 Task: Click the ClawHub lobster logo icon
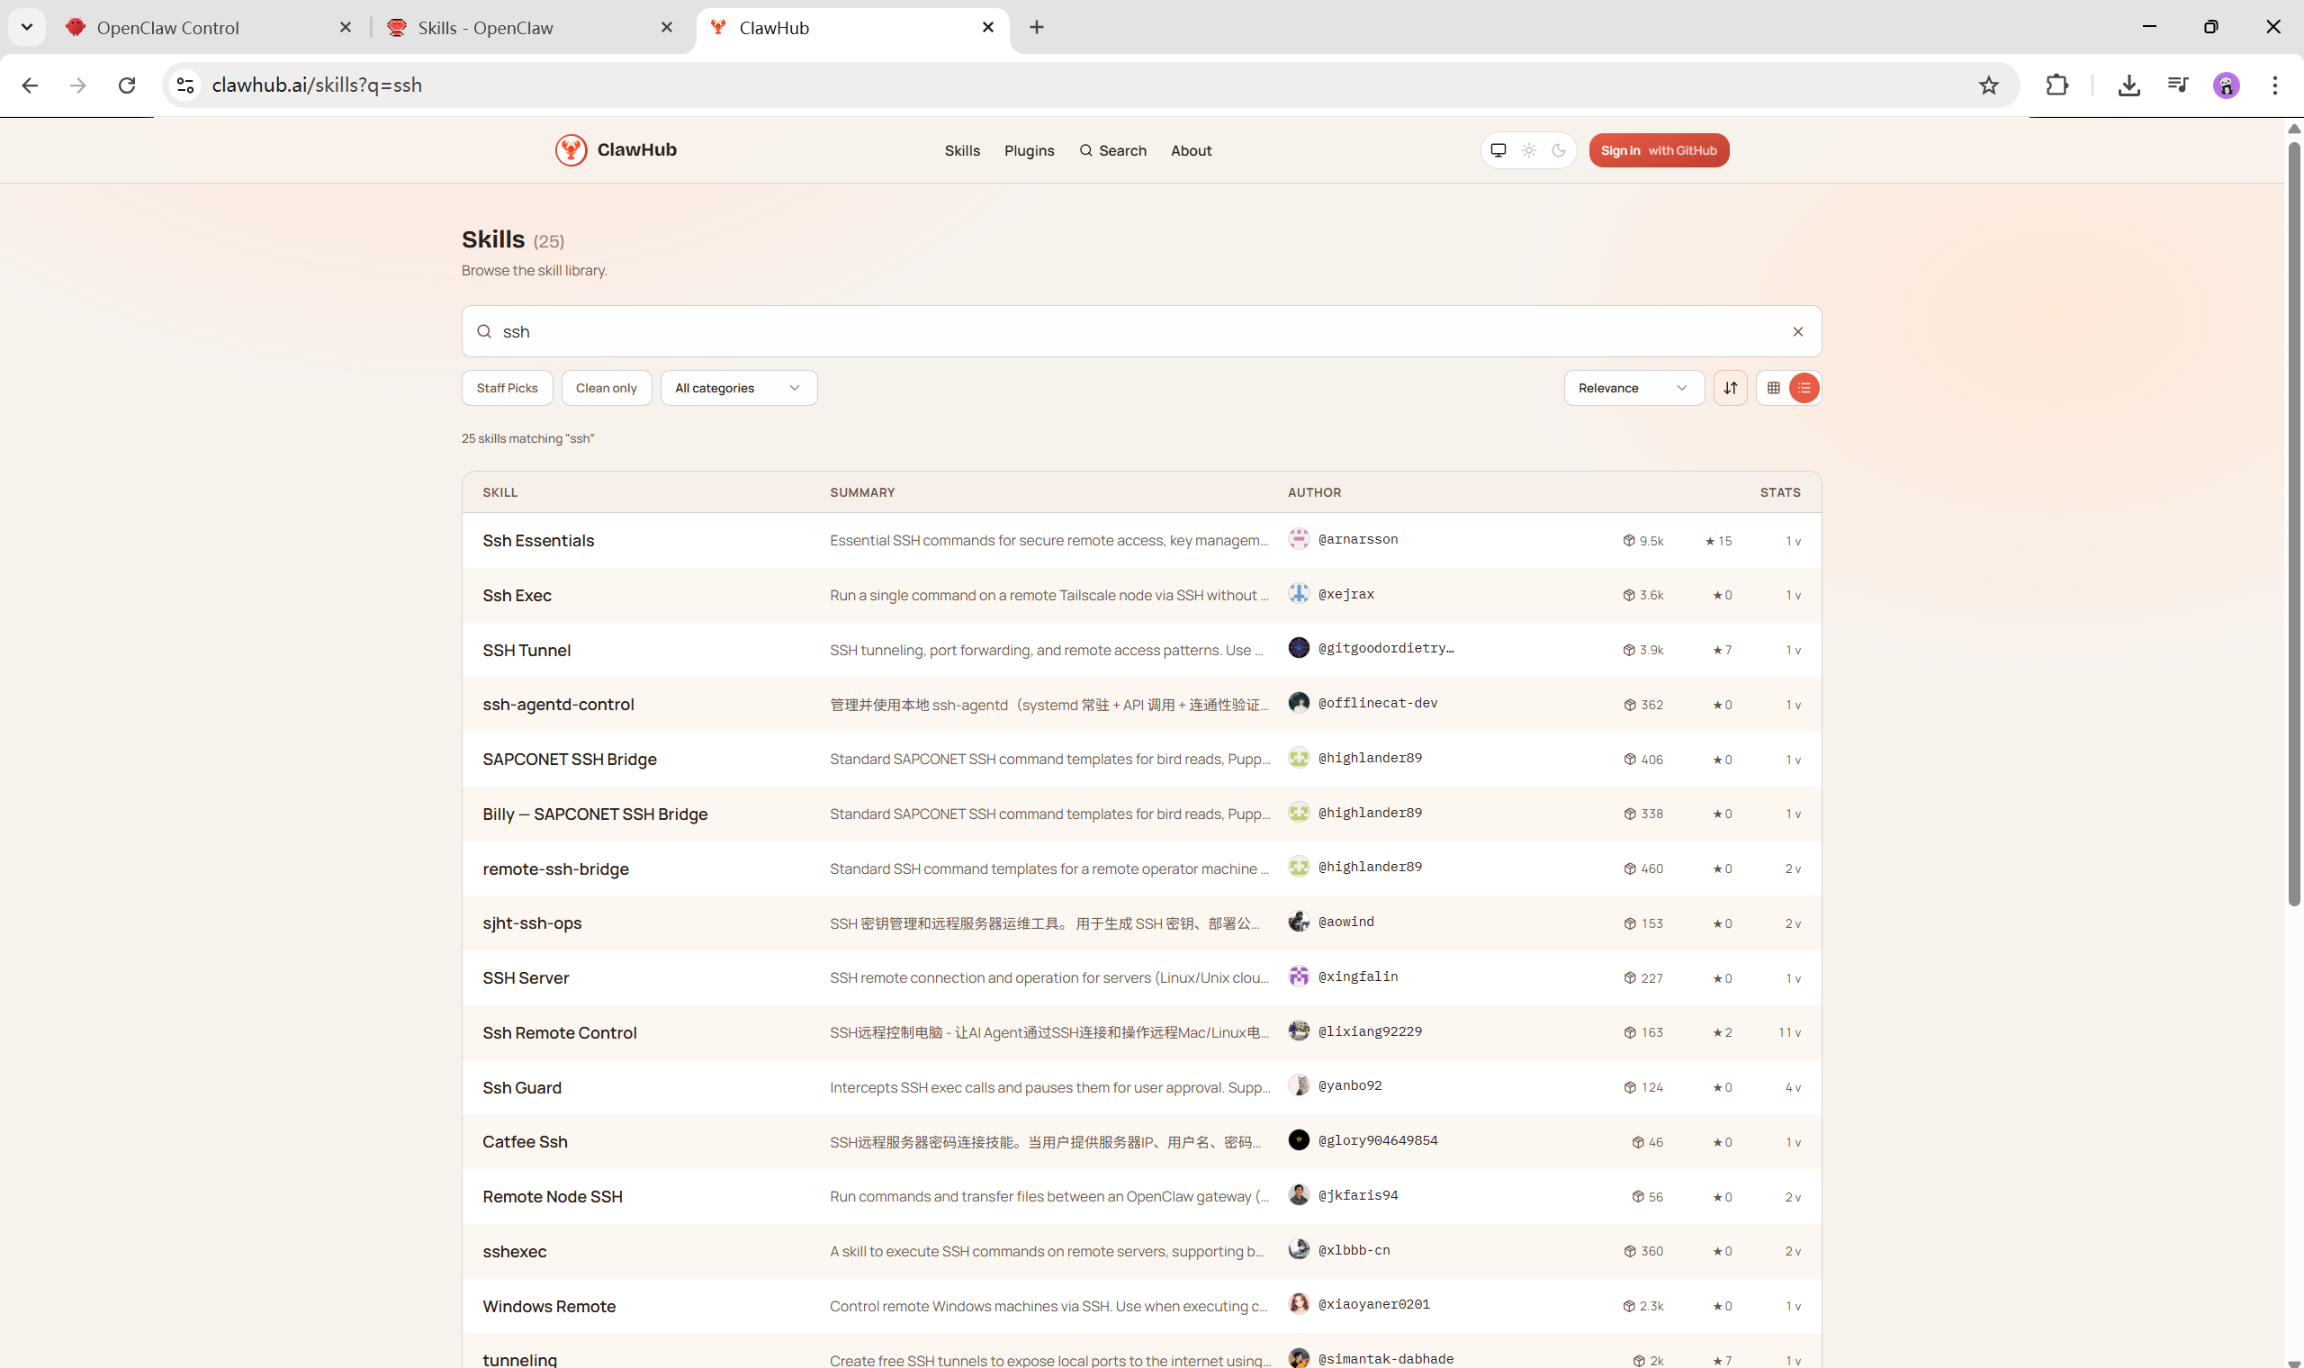click(x=571, y=150)
